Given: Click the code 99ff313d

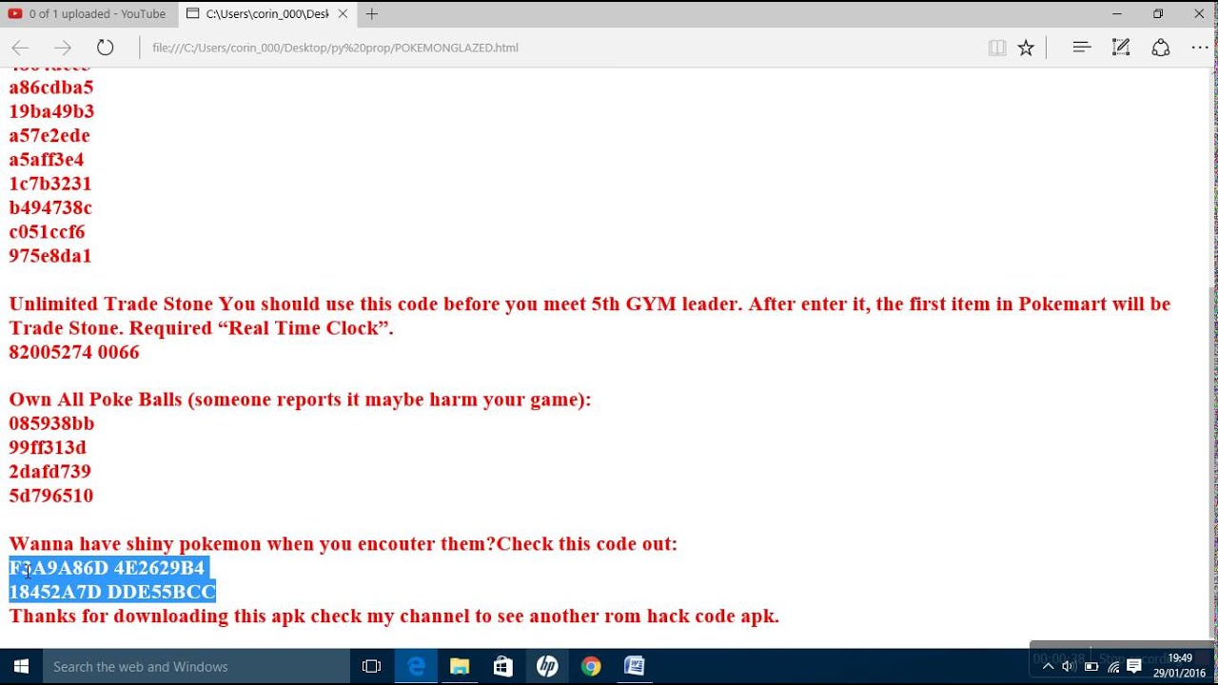Looking at the screenshot, I should 48,447.
